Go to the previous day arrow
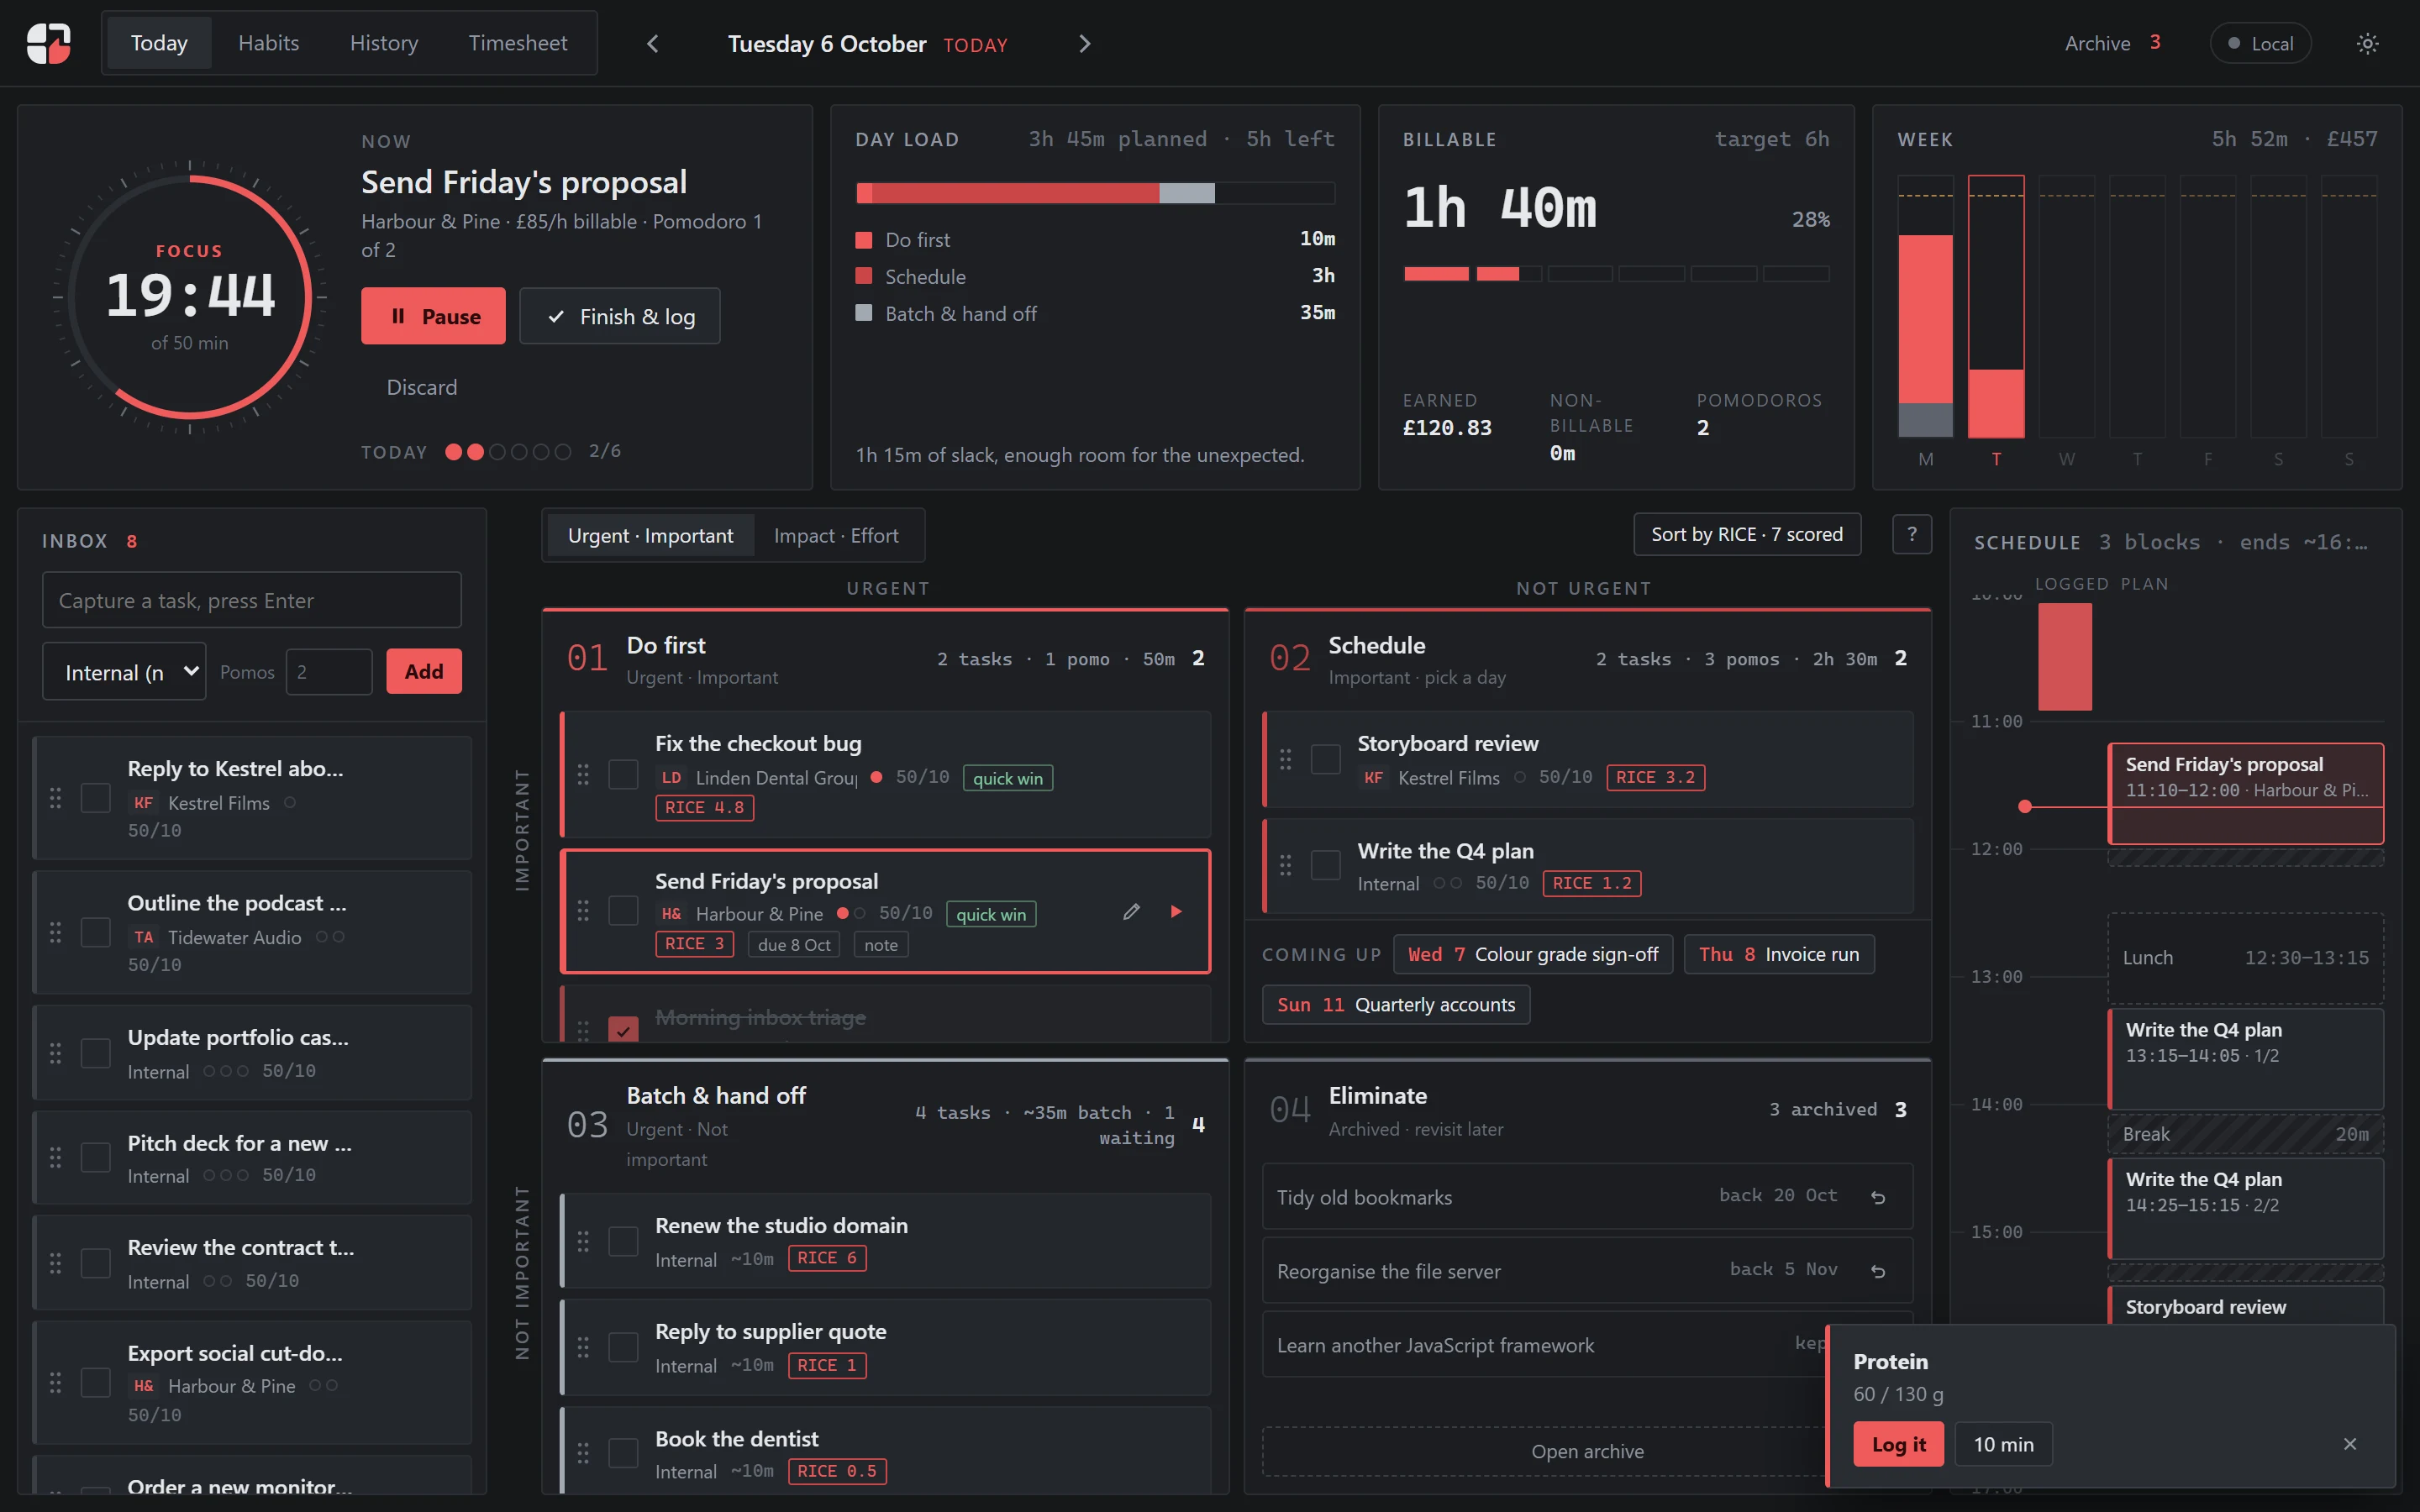The image size is (2420, 1512). [653, 43]
